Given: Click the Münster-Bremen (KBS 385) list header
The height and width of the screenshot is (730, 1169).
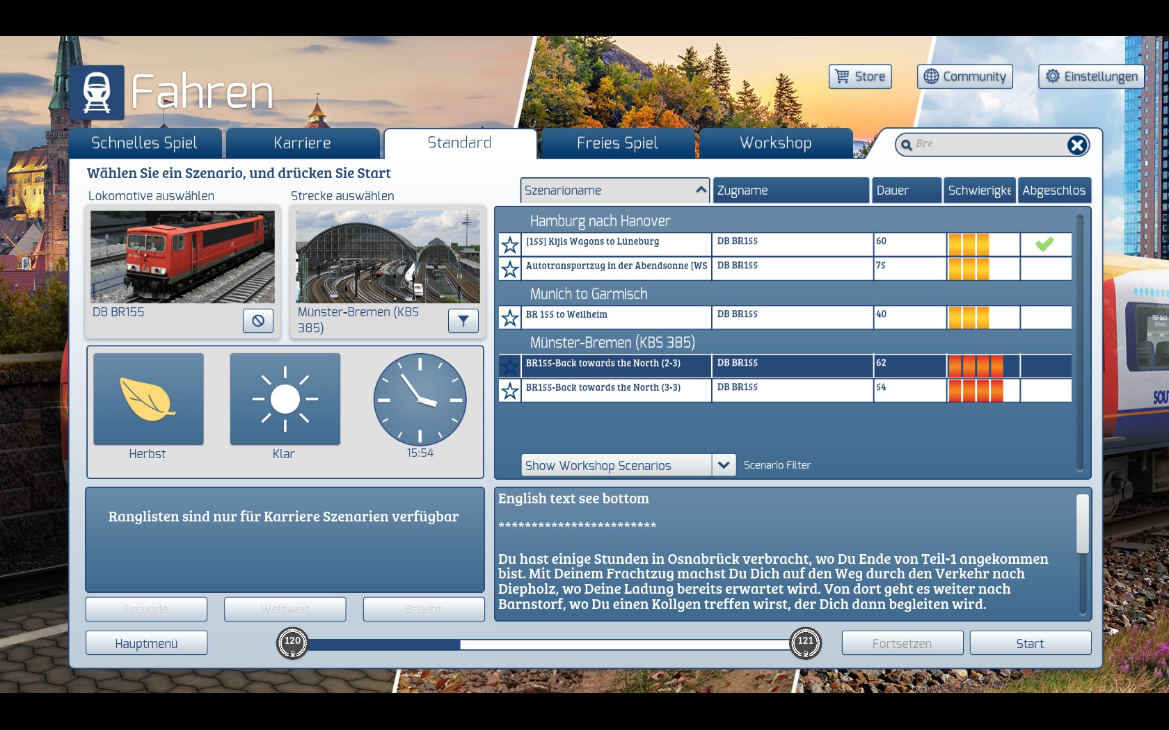Looking at the screenshot, I should pos(612,343).
